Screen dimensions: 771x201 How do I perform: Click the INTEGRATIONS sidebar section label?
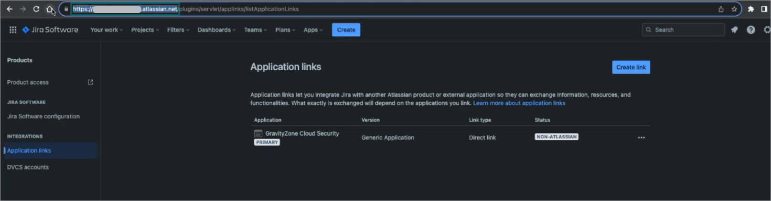click(x=25, y=137)
